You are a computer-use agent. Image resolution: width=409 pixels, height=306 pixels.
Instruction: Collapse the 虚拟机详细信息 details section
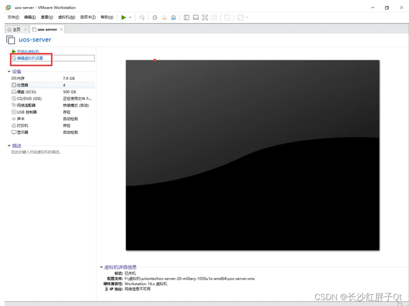pyautogui.click(x=101, y=267)
